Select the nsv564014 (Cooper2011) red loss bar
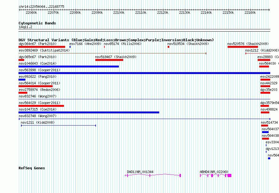Image resolution: width=279 pixels, height=193 pixels. pyautogui.click(x=36, y=86)
